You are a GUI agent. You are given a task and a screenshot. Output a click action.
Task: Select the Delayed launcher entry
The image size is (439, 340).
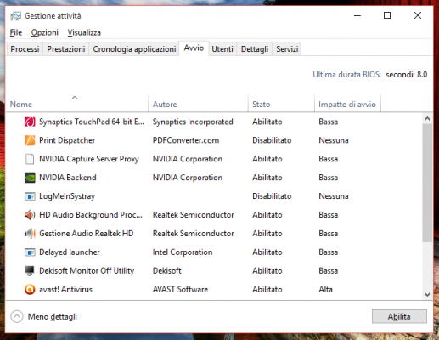coord(70,252)
